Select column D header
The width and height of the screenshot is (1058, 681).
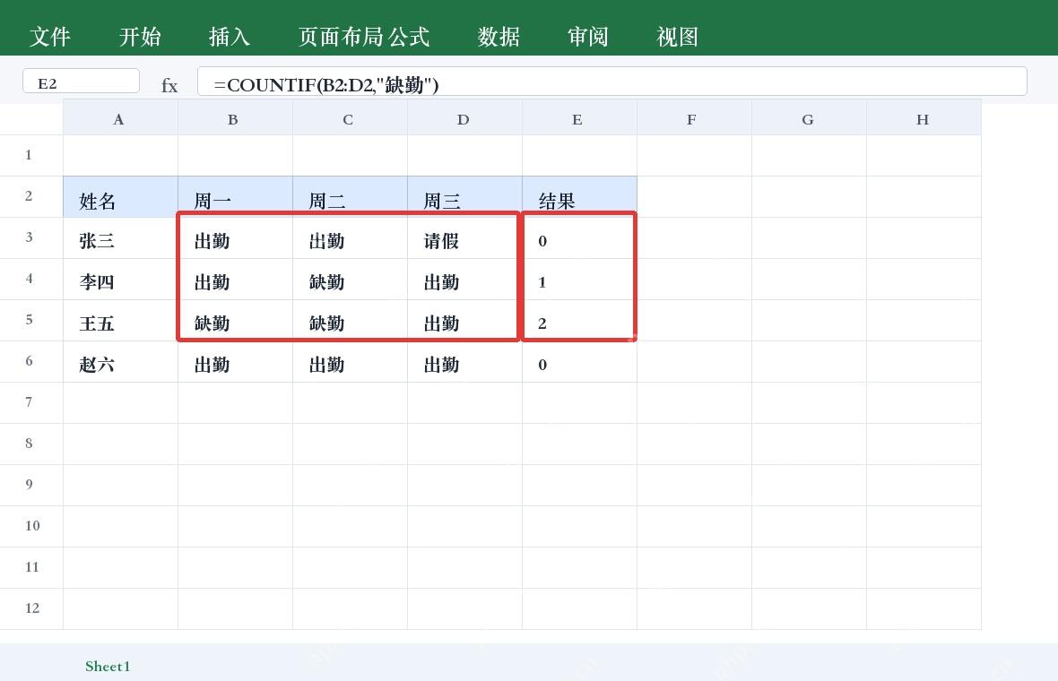click(465, 118)
